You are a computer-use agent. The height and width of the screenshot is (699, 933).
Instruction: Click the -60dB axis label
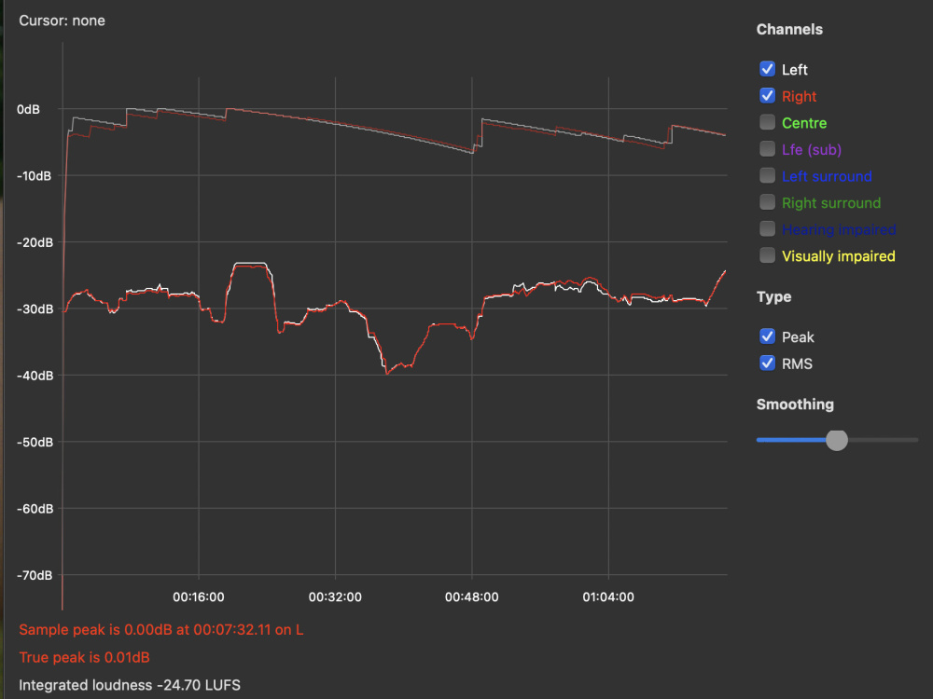pyautogui.click(x=35, y=509)
